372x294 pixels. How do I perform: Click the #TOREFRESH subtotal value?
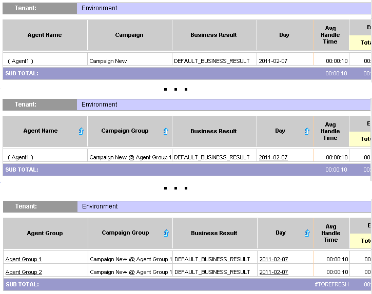pyautogui.click(x=331, y=284)
